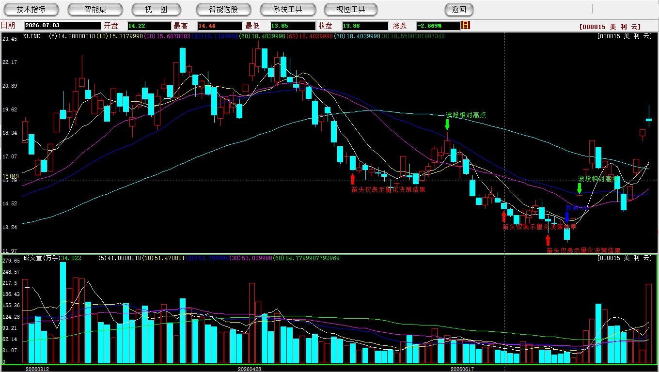Click the 日 daily period icon
The image size is (659, 372).
tap(466, 26)
